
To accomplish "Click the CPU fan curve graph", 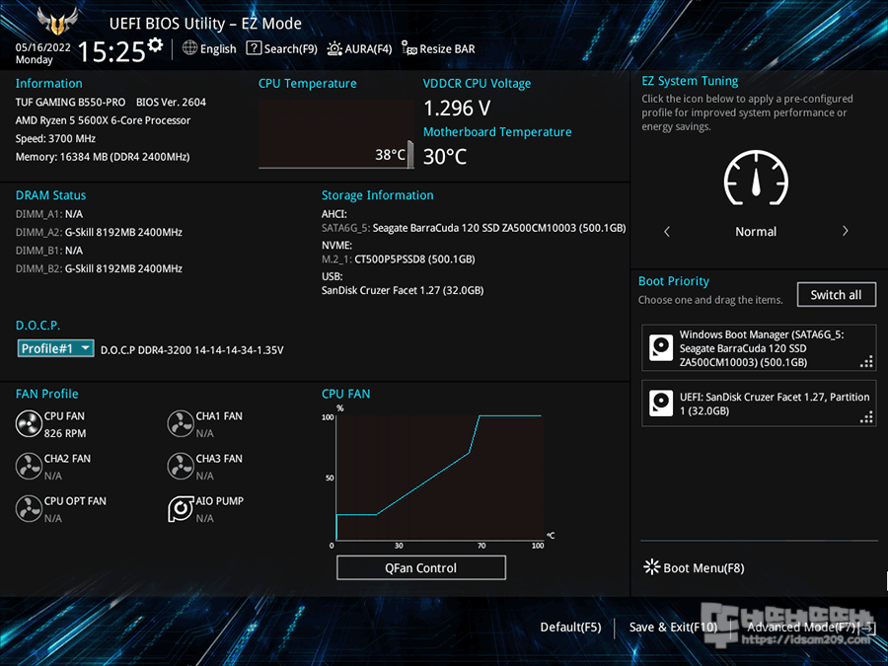I will [439, 477].
